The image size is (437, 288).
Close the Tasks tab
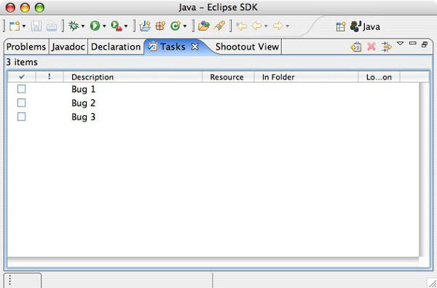coord(195,47)
